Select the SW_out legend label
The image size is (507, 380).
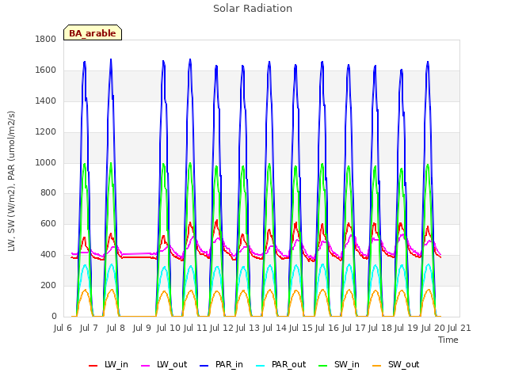tap(403, 365)
